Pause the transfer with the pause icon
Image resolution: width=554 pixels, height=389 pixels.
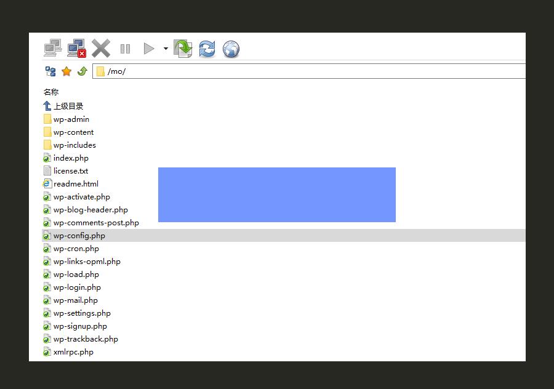[125, 49]
